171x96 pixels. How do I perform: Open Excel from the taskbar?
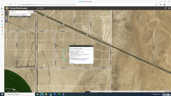coord(59,94)
